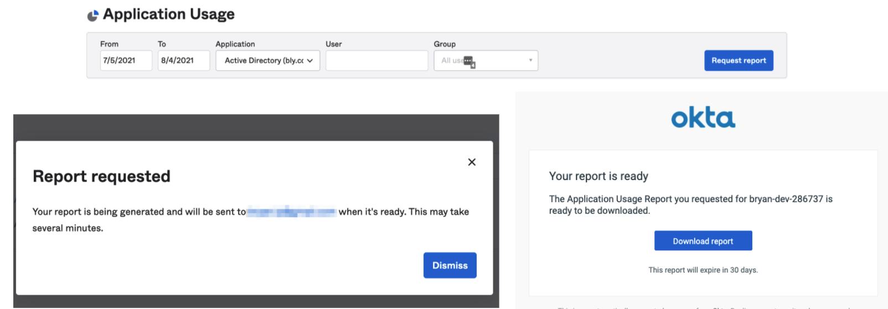Click the From date field showing 7/5/2021
This screenshot has width=888, height=309.
126,61
